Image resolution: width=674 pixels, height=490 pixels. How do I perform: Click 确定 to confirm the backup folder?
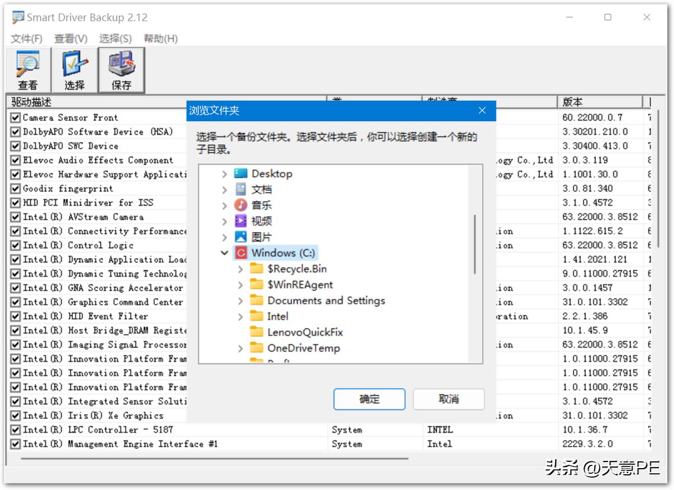tap(369, 399)
